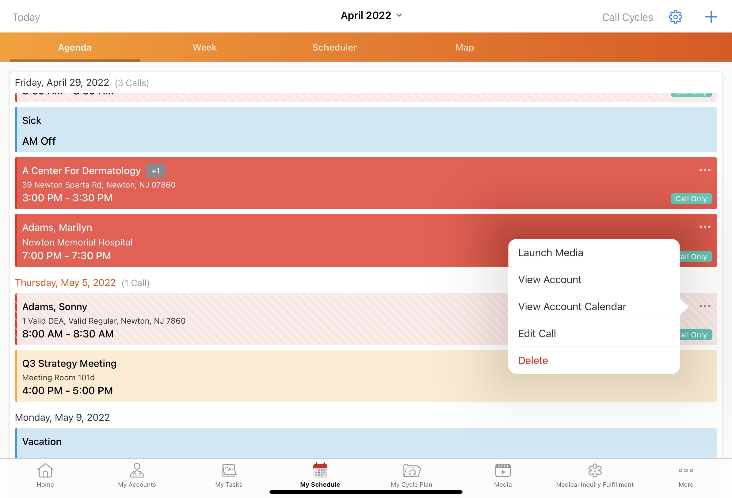Go to Home in bottom bar
732x498 pixels.
45,475
